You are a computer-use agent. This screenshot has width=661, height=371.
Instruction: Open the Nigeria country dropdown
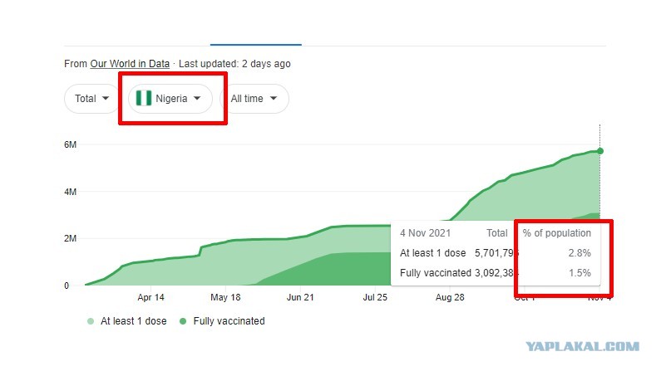(170, 99)
